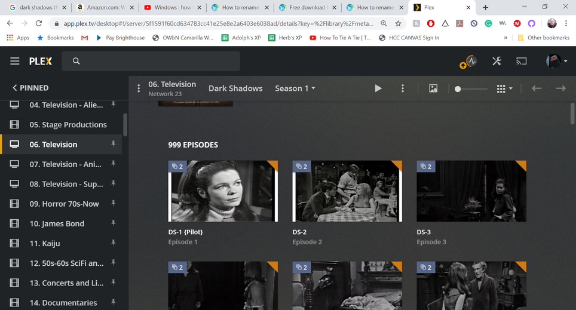Viewport: 576px width, 310px height.
Task: Open the Plex account avatar menu
Action: coord(556,61)
